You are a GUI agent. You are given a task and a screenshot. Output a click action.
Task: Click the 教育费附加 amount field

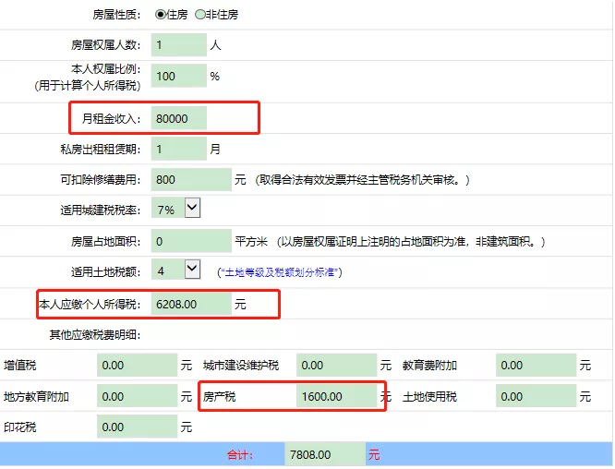(x=537, y=365)
